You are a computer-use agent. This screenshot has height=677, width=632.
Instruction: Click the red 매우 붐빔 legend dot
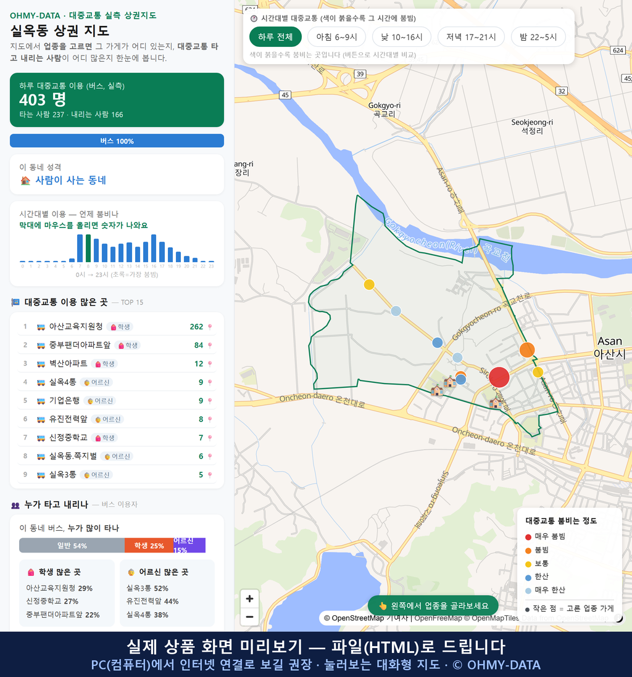(x=528, y=536)
